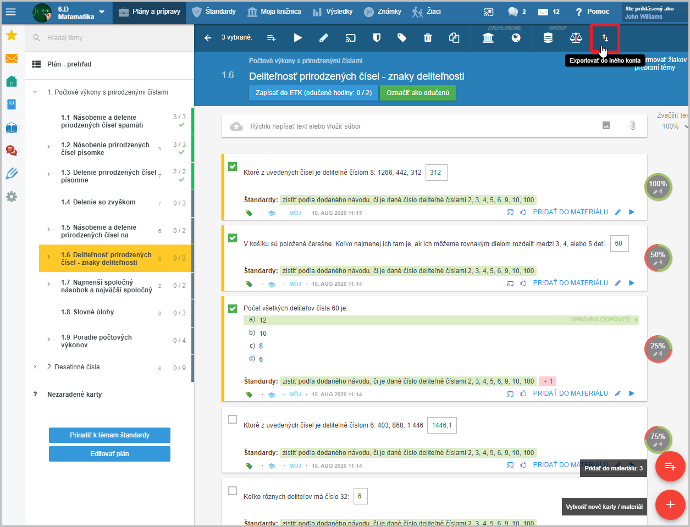Click the add-to-playlist icon in selection toolbar
Screen dimensions: 690x527
[x=272, y=38]
